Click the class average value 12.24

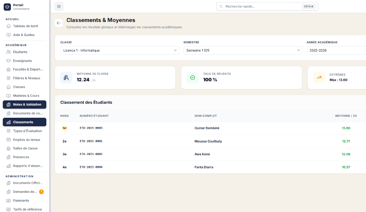click(x=83, y=80)
